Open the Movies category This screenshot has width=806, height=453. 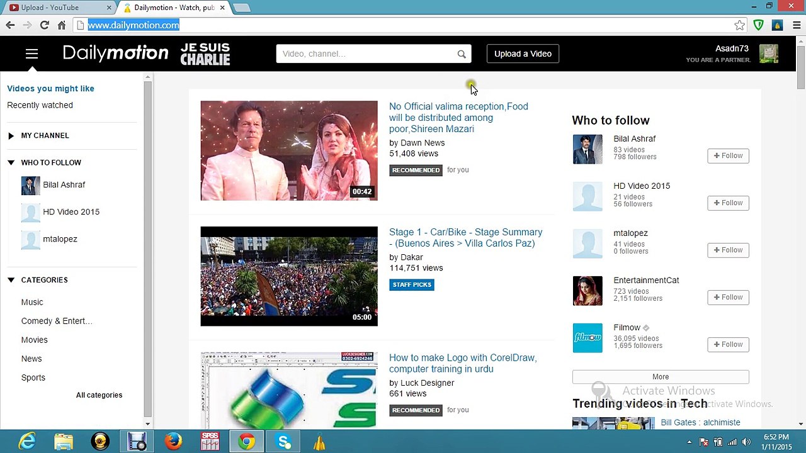[x=34, y=340]
